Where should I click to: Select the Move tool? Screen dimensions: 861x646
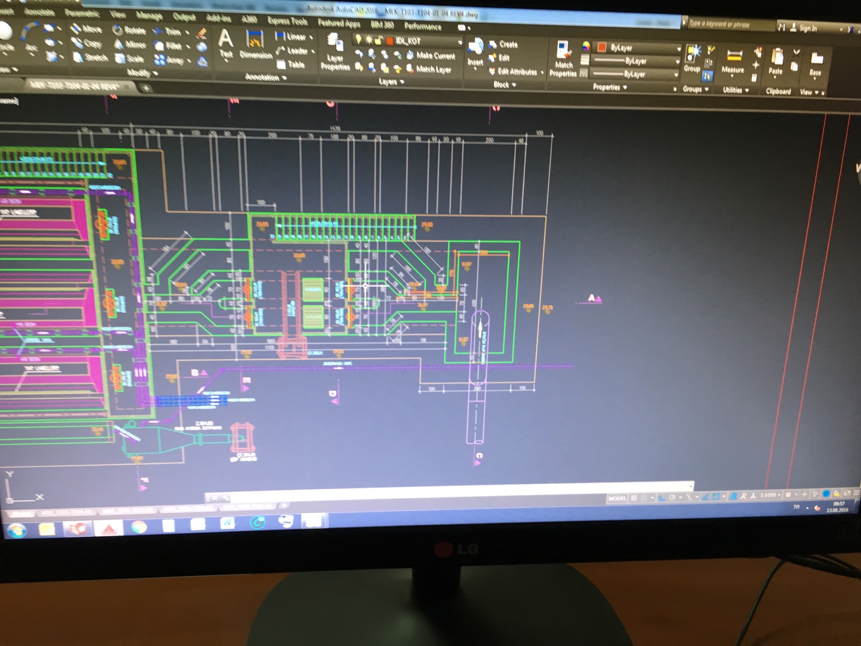[x=87, y=29]
